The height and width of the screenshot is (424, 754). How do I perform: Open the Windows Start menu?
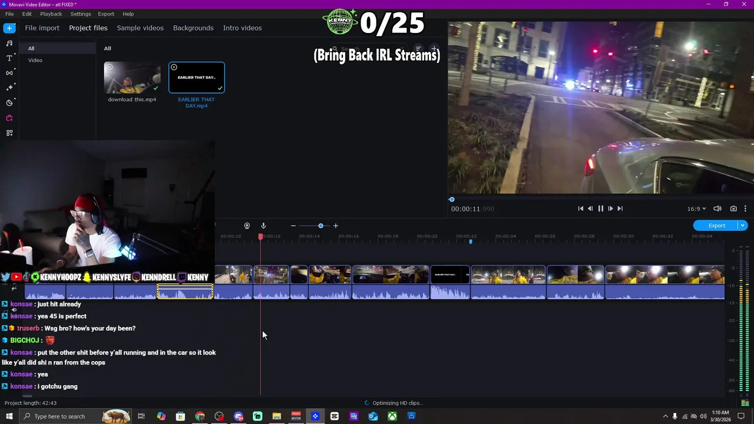pyautogui.click(x=9, y=416)
